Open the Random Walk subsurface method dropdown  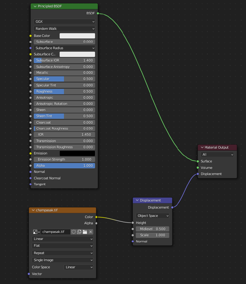pyautogui.click(x=64, y=29)
